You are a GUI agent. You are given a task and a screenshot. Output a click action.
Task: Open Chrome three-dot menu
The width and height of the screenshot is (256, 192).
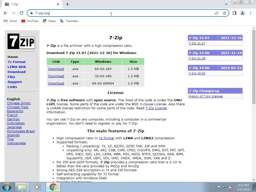[250, 13]
